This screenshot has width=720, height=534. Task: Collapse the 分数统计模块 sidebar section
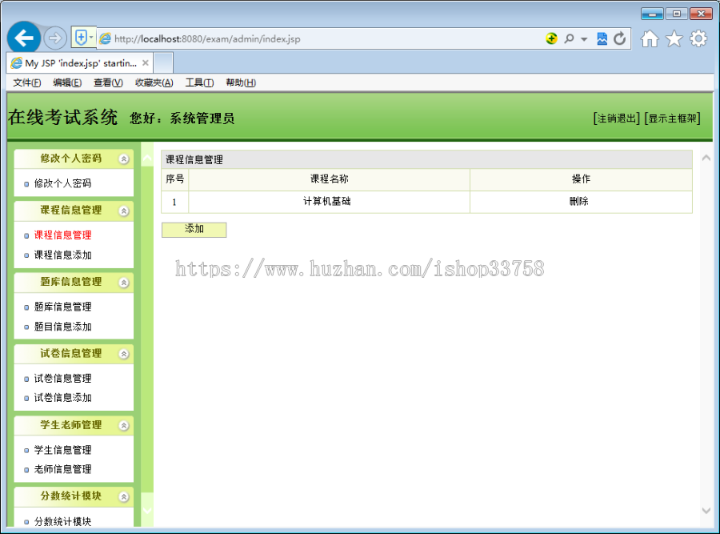(124, 496)
